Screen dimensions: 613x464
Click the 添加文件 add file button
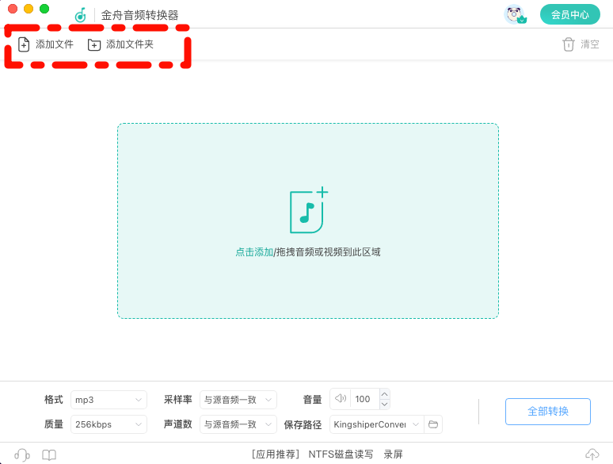point(46,44)
